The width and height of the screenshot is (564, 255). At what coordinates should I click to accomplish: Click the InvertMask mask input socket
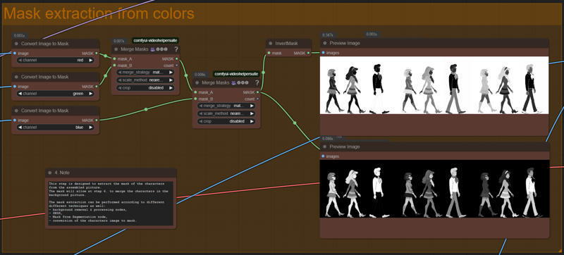(269, 53)
